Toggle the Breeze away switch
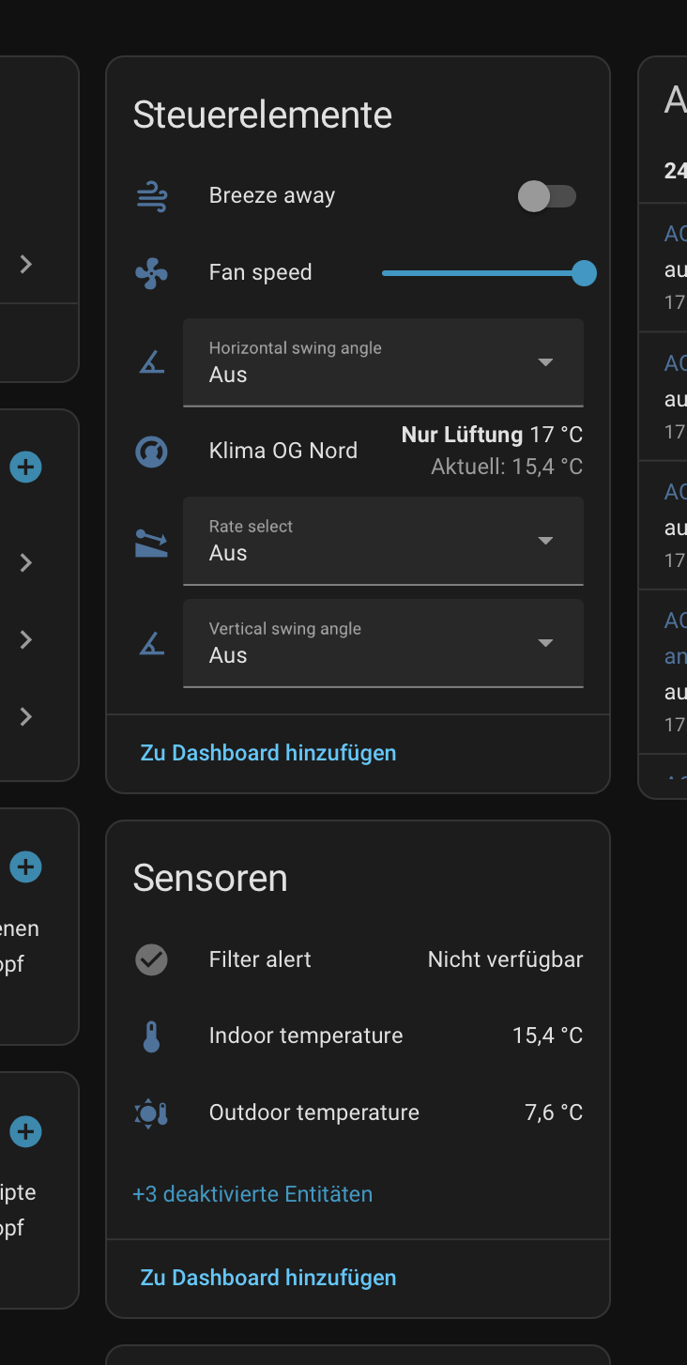 (x=546, y=196)
